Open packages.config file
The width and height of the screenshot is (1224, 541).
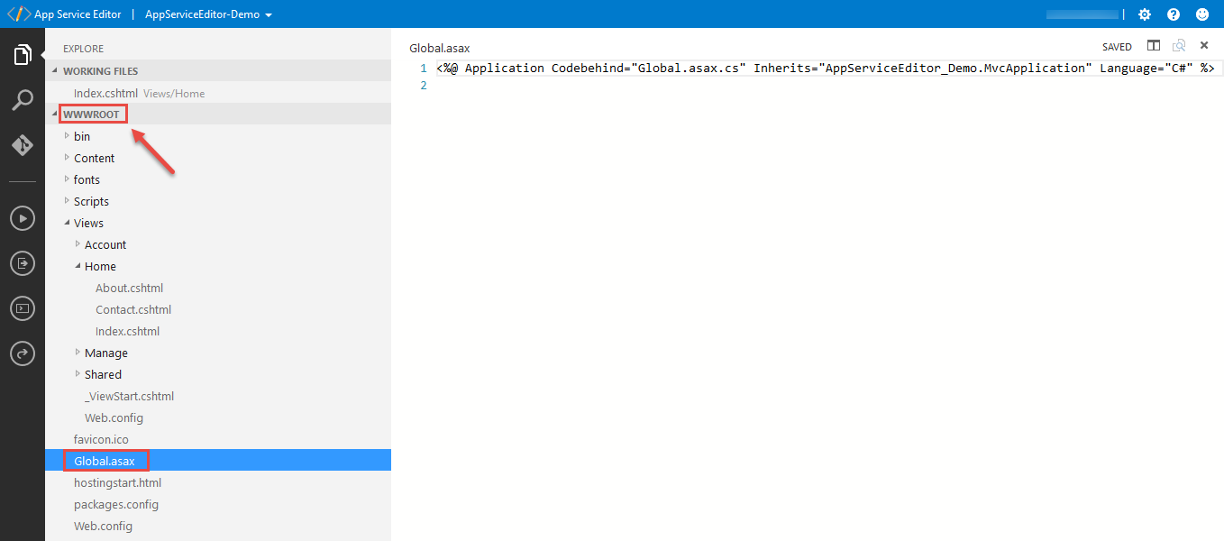116,504
